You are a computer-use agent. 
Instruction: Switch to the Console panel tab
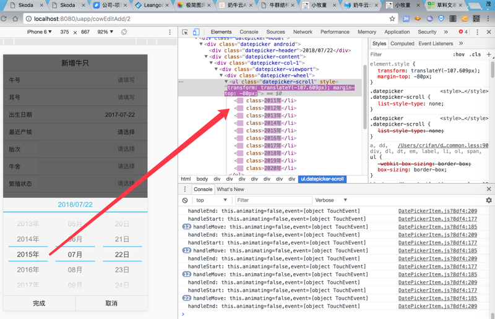pyautogui.click(x=249, y=32)
